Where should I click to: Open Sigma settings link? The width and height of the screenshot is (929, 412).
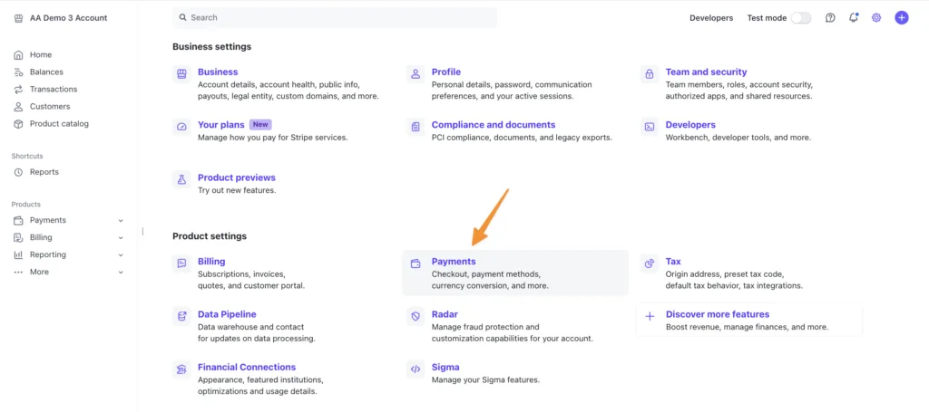(445, 367)
